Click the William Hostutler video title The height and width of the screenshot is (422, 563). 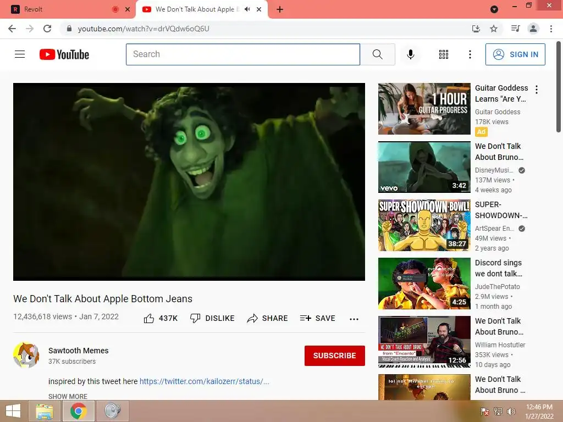tap(499, 326)
